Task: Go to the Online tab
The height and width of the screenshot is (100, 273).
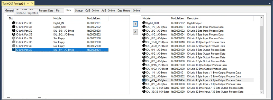Action: [136, 10]
